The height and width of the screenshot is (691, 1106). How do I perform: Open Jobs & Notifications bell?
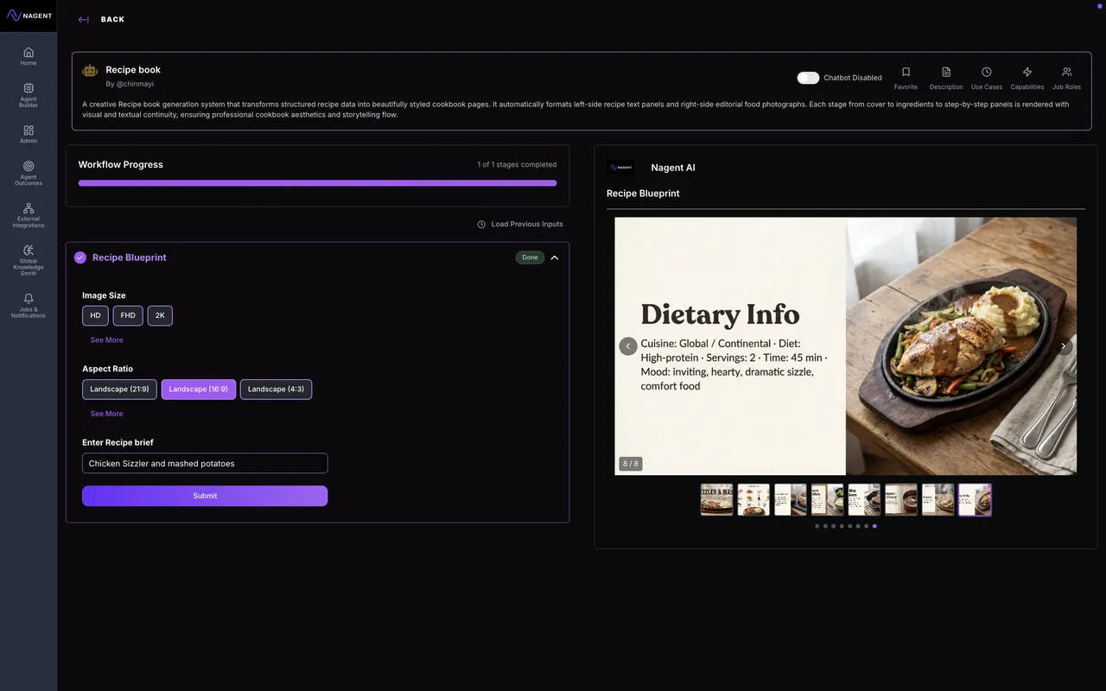(x=29, y=305)
